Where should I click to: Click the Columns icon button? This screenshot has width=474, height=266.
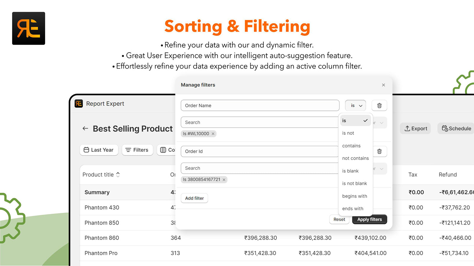click(x=163, y=150)
